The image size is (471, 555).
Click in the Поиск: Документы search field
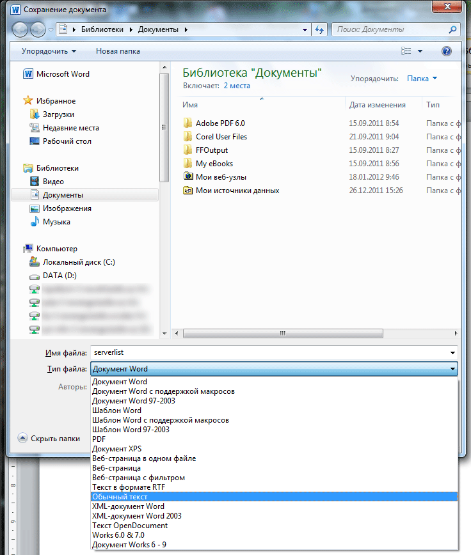pyautogui.click(x=390, y=29)
